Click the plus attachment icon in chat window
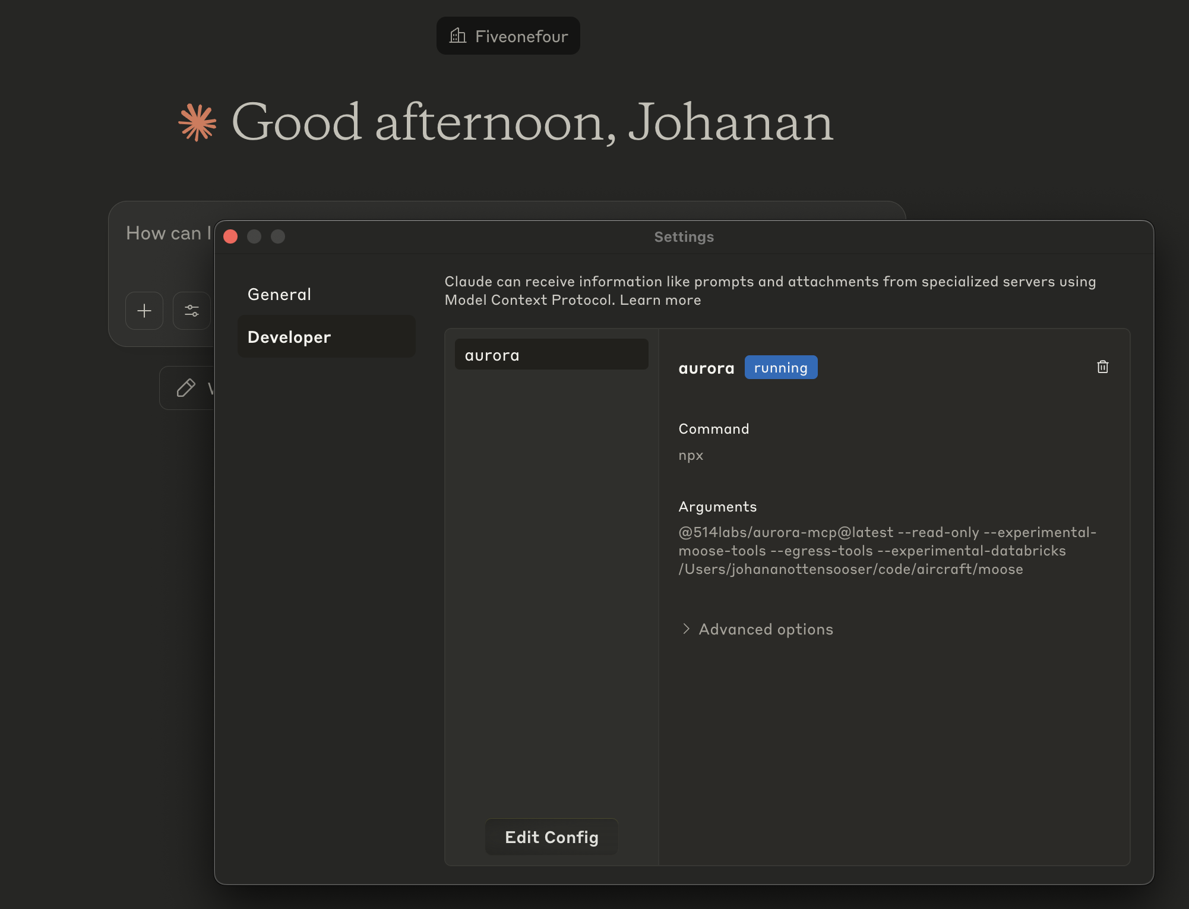 pyautogui.click(x=144, y=311)
